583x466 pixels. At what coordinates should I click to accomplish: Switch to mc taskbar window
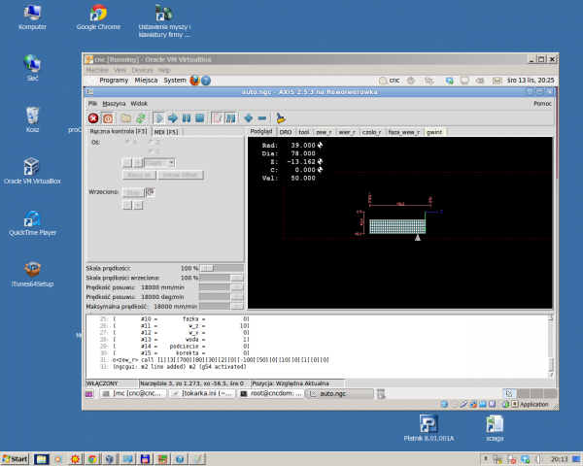point(133,393)
